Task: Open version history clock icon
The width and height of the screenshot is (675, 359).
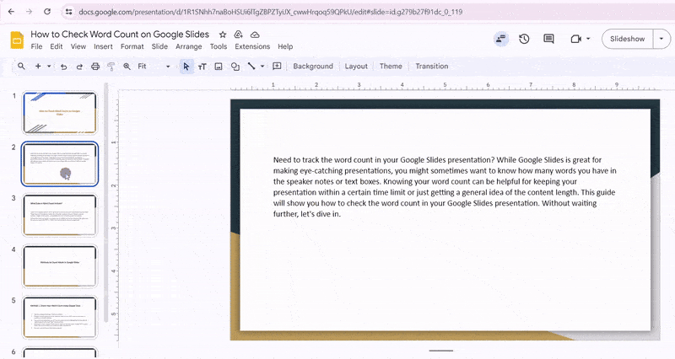Action: pos(524,39)
